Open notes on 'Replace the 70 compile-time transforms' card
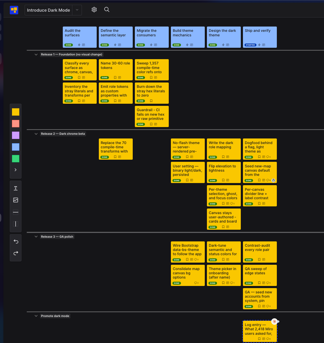This screenshot has height=343, width=324. click(x=119, y=157)
